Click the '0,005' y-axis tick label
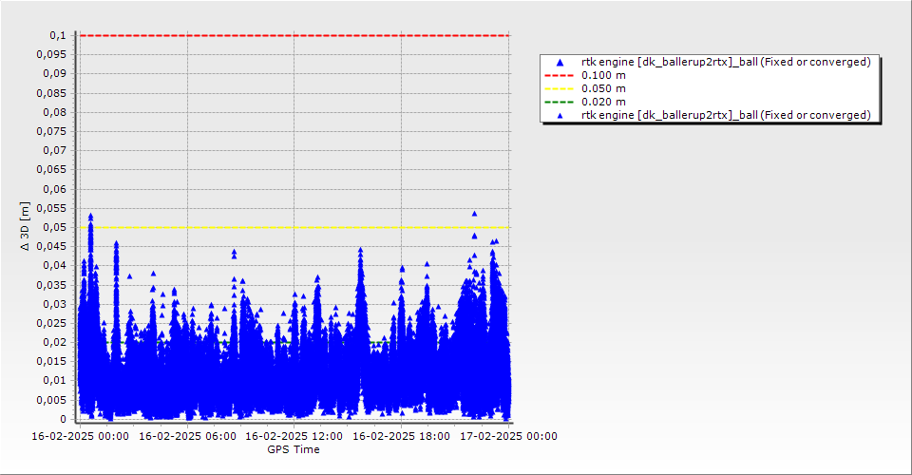This screenshot has width=912, height=475. coord(51,400)
